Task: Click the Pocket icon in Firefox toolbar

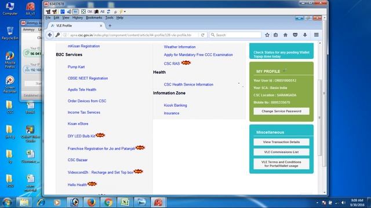Action: click(x=295, y=35)
